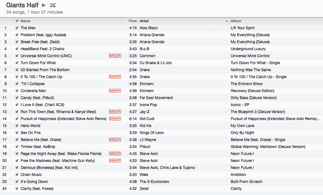Click artist Far East Movement
This screenshot has height=195, width=323.
tap(156, 98)
